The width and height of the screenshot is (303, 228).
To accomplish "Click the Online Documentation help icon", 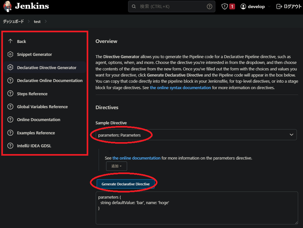I will pos(10,119).
